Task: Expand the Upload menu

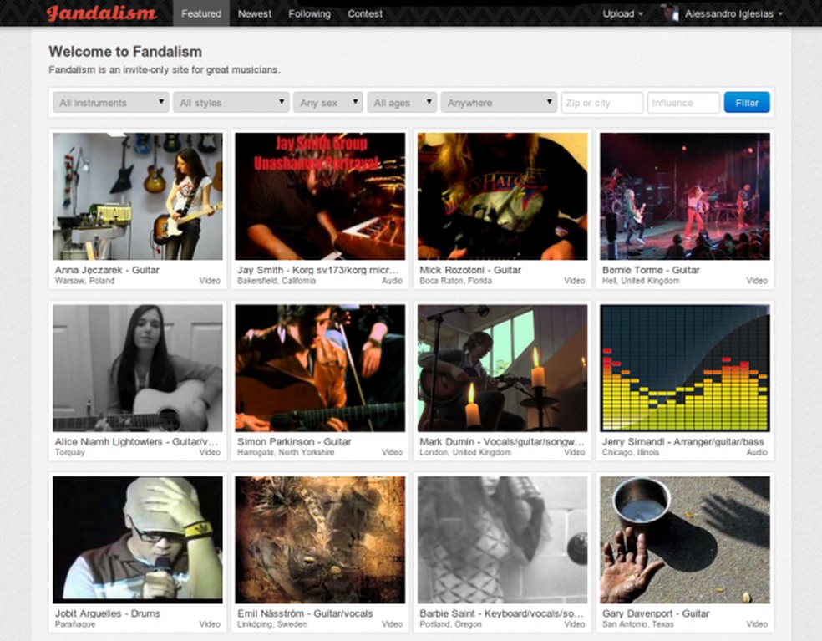Action: (x=623, y=13)
